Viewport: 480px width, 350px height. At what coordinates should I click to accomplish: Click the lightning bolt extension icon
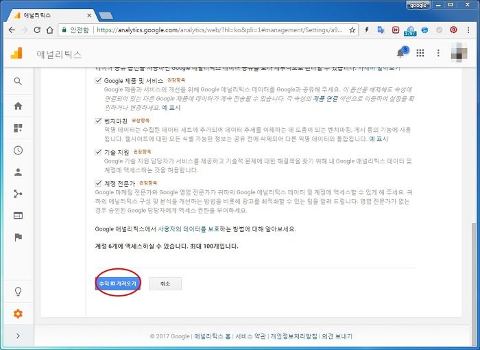(x=366, y=30)
